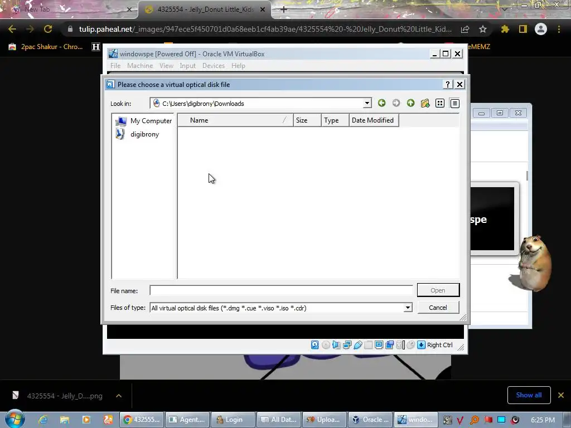Image resolution: width=571 pixels, height=428 pixels.
Task: Click the host key arrow indicator icon
Action: click(x=422, y=344)
